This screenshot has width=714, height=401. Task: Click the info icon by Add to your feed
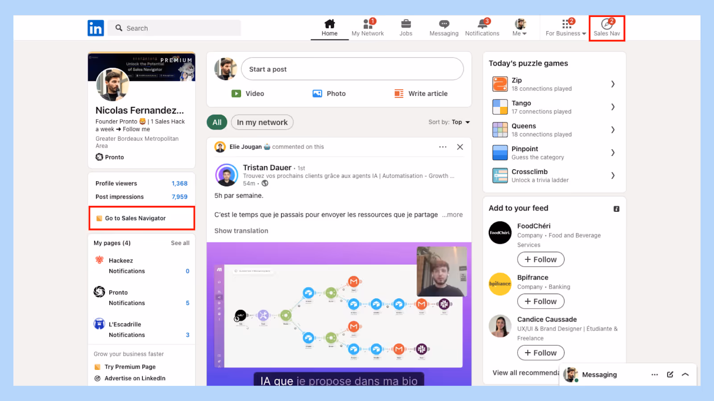(616, 209)
